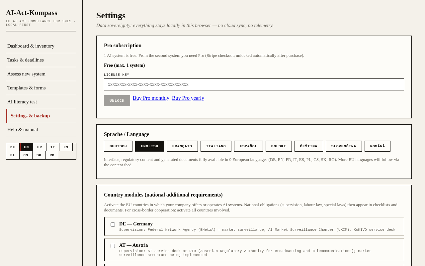Enable the DE — Germany country module
Image resolution: width=425 pixels, height=266 pixels.
pyautogui.click(x=113, y=224)
